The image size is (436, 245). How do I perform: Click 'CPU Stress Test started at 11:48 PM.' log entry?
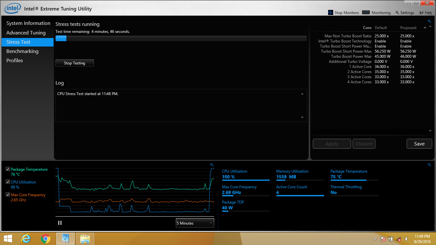pyautogui.click(x=88, y=94)
